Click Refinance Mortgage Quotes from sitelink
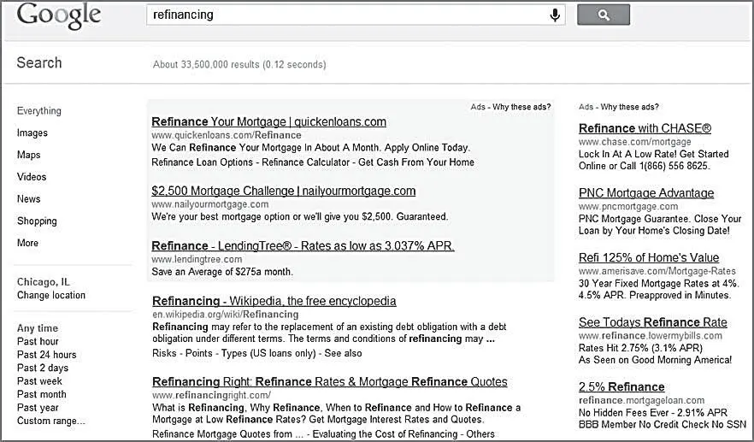Image resolution: width=754 pixels, height=442 pixels. tap(228, 433)
